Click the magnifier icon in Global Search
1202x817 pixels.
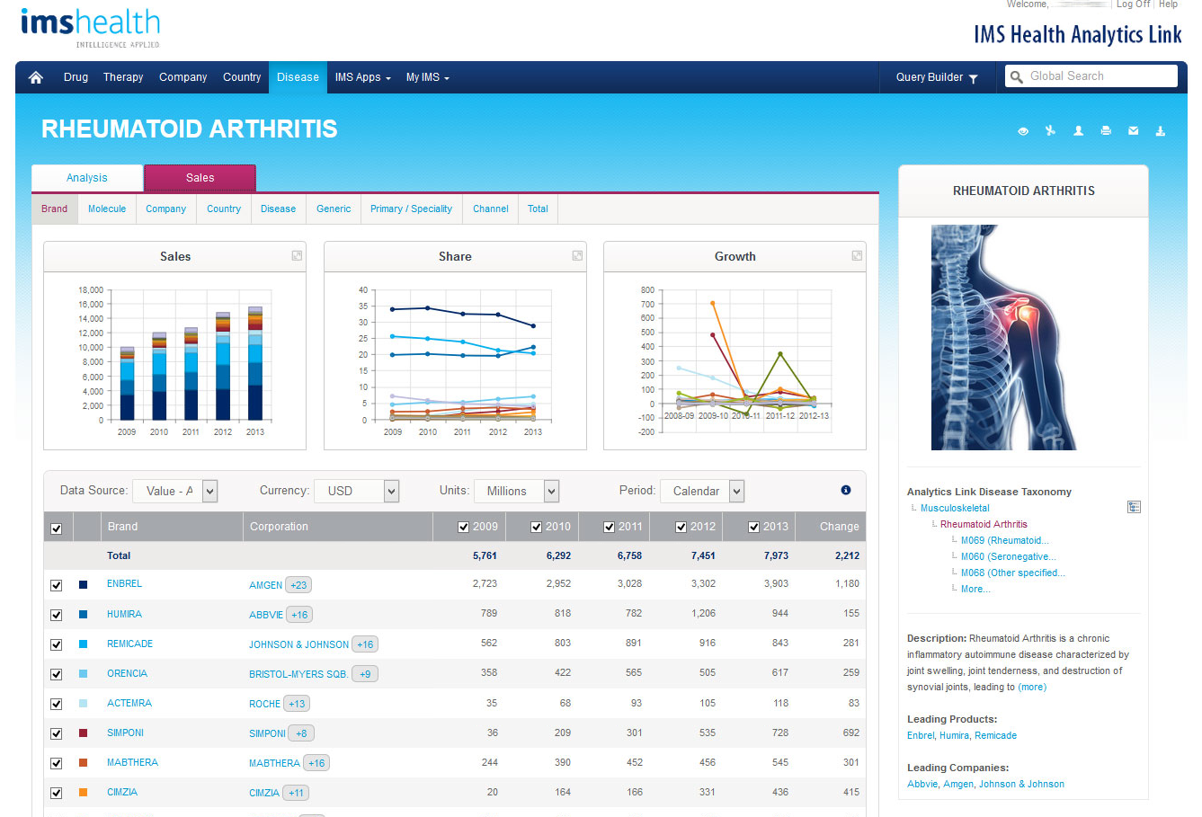coord(1017,77)
